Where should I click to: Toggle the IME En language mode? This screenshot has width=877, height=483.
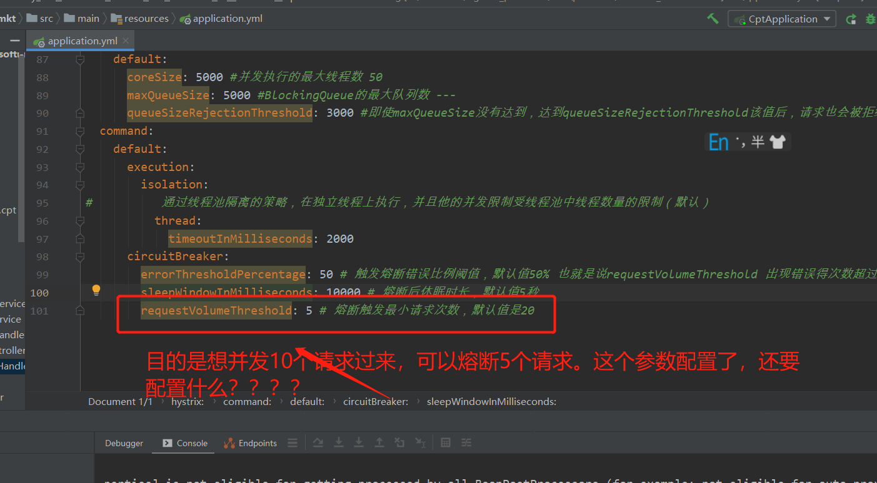tap(719, 142)
